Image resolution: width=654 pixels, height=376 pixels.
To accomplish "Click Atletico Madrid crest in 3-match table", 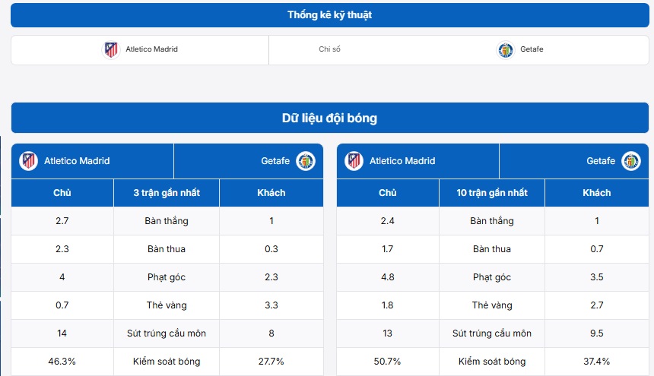I will pos(29,161).
